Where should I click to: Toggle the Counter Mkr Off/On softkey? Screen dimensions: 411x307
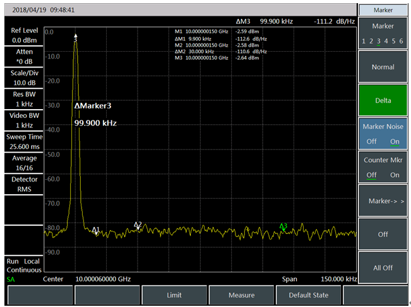point(383,167)
